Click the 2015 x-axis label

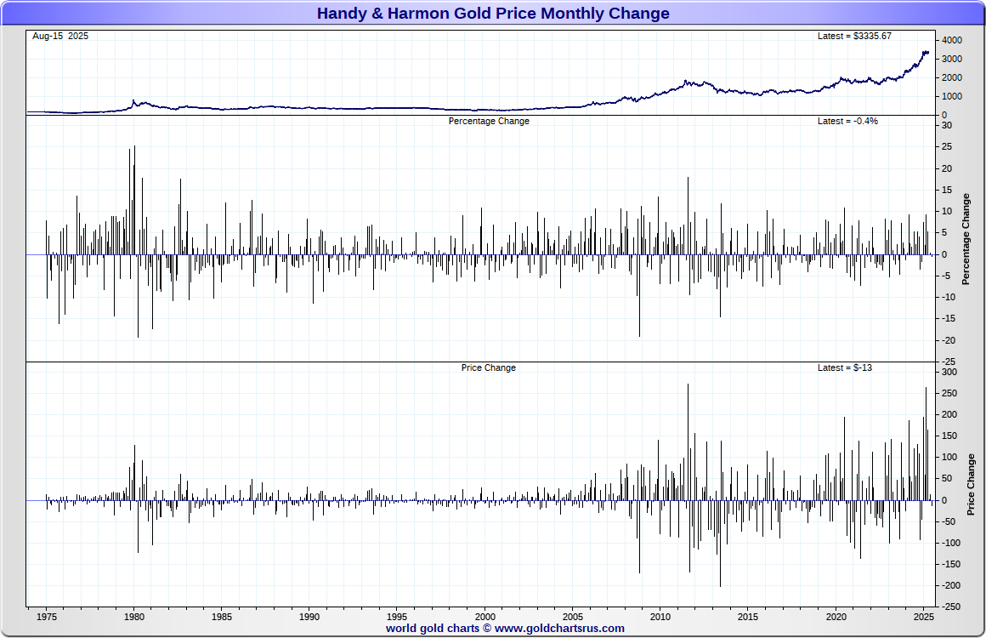(x=748, y=617)
